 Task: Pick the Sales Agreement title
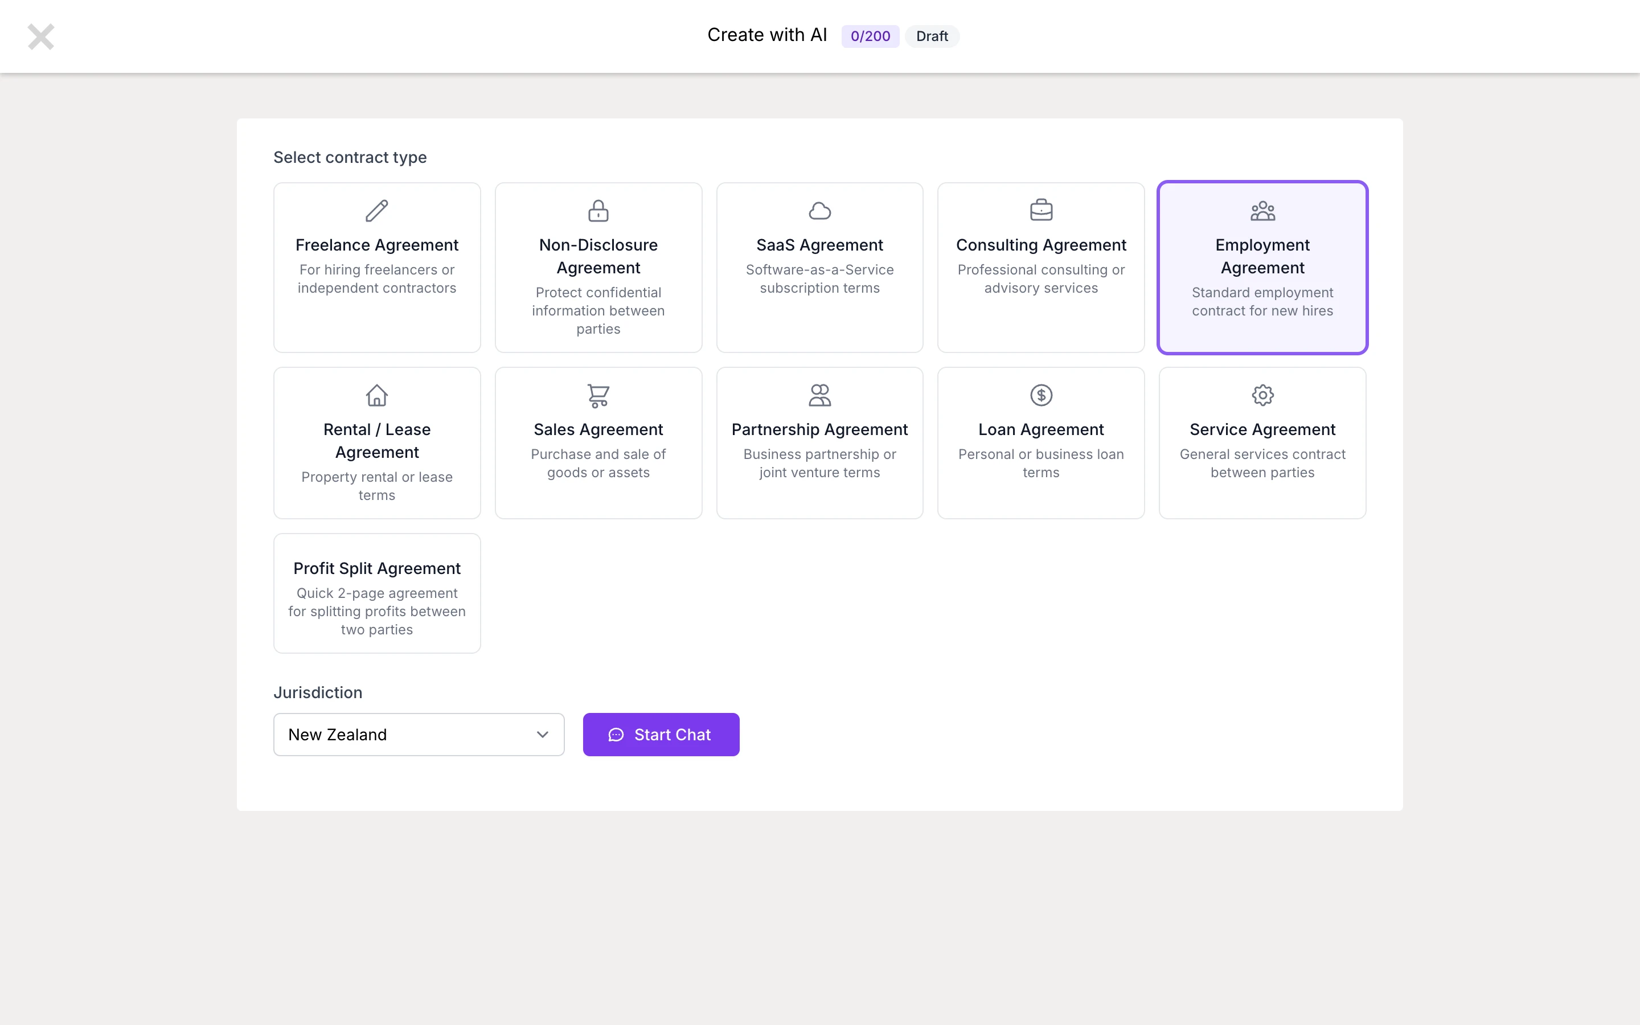click(x=598, y=429)
